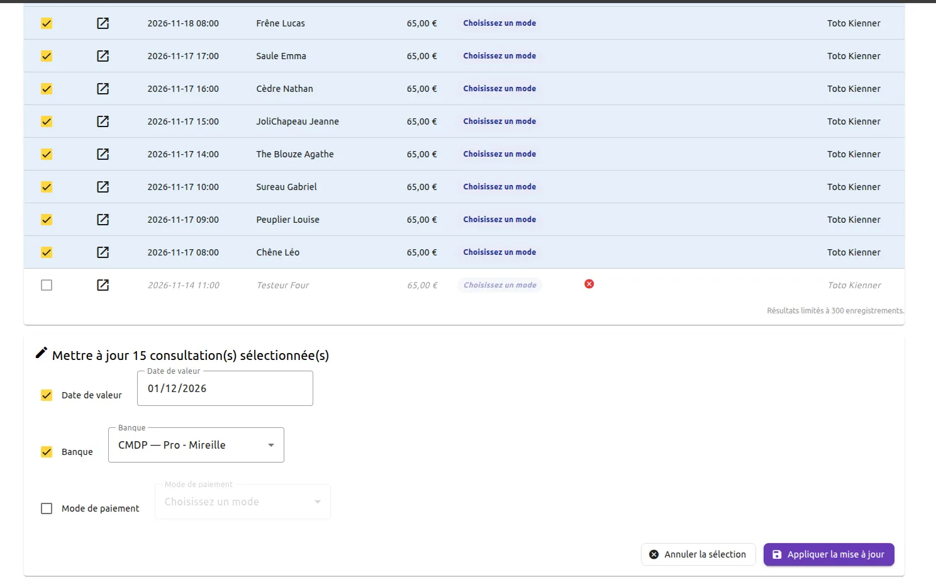
Task: Uncheck the Chêne Léo row checkbox
Action: (x=47, y=252)
